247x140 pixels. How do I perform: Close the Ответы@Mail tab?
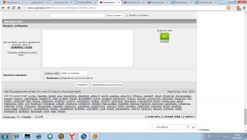point(95,2)
